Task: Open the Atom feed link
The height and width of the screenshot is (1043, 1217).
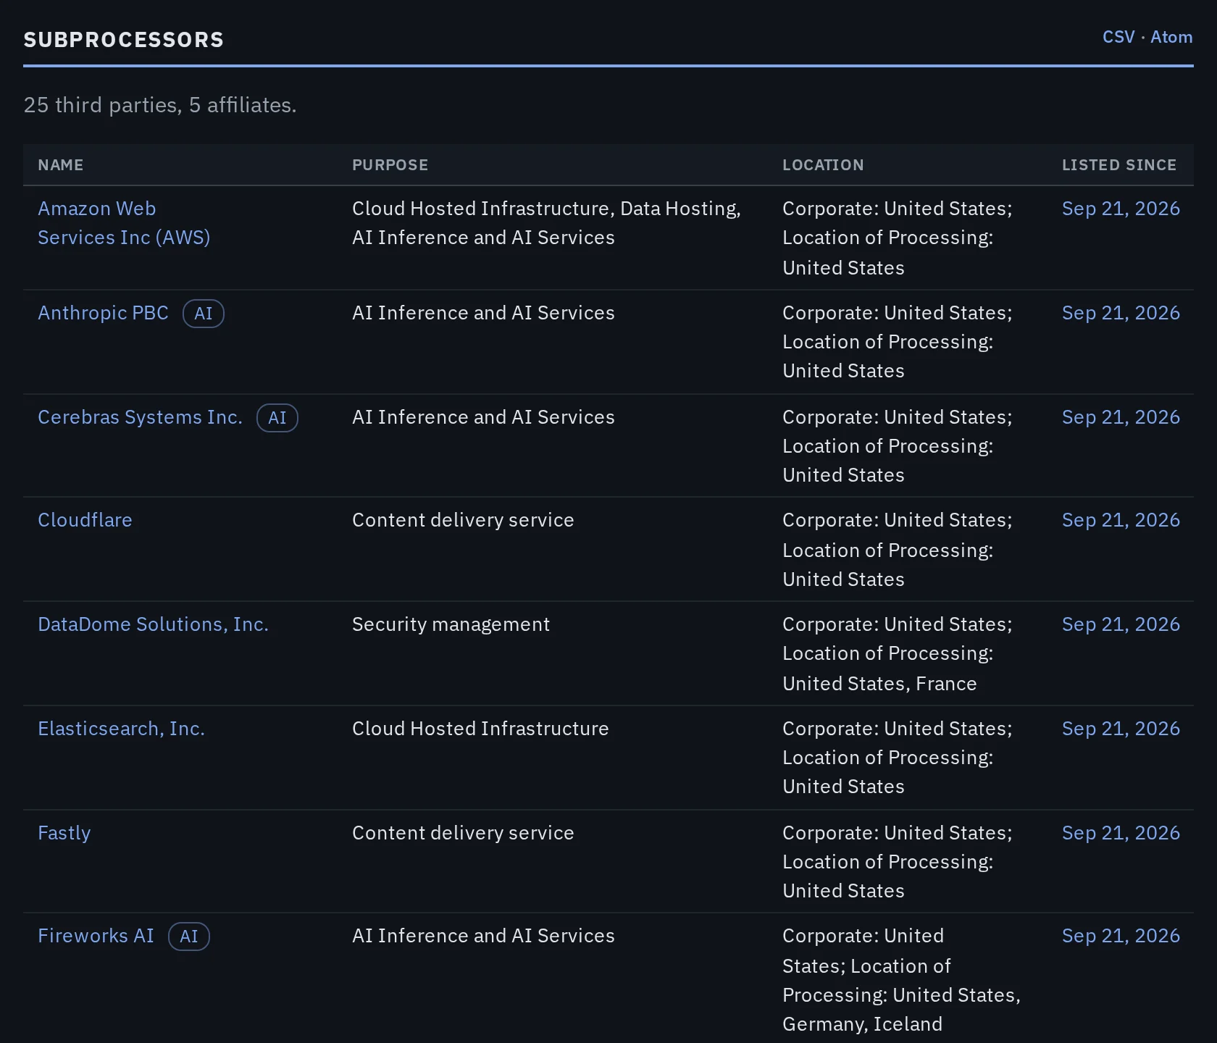Action: point(1171,37)
